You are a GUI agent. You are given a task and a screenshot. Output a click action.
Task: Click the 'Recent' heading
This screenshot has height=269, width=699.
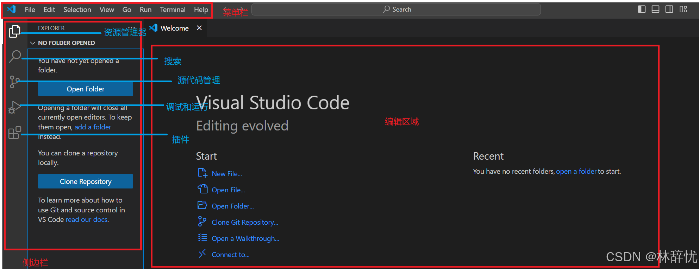coord(488,156)
